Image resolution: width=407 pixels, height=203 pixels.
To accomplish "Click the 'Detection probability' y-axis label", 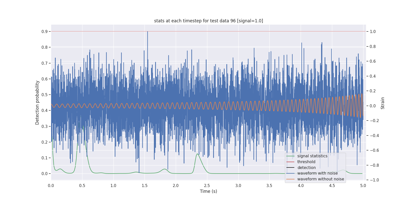I will [37, 103].
